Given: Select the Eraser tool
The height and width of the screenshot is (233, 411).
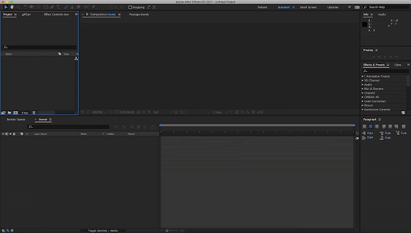Looking at the screenshot, I should click(78, 7).
